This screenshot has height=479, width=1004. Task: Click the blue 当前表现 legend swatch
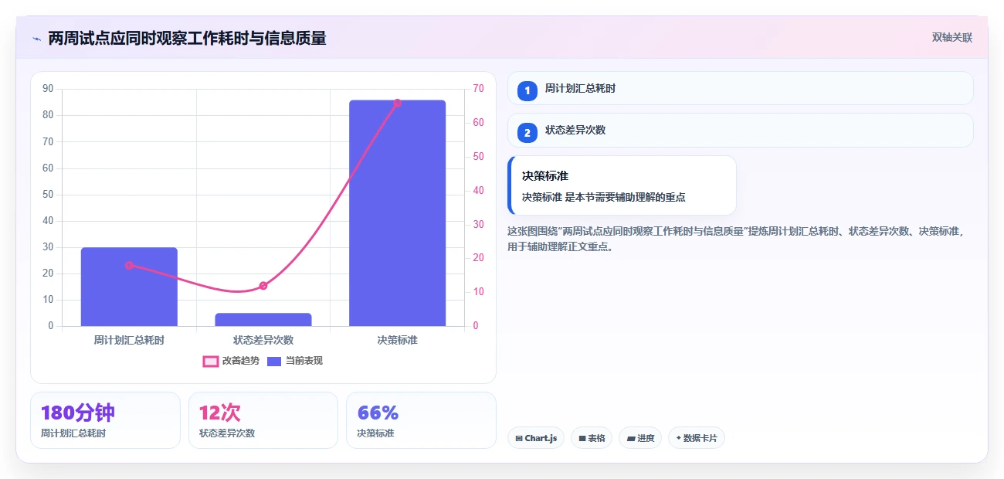pos(275,361)
